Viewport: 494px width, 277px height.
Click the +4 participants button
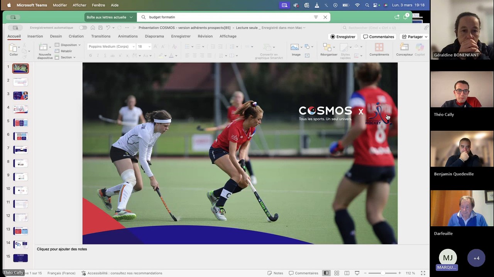pyautogui.click(x=476, y=258)
